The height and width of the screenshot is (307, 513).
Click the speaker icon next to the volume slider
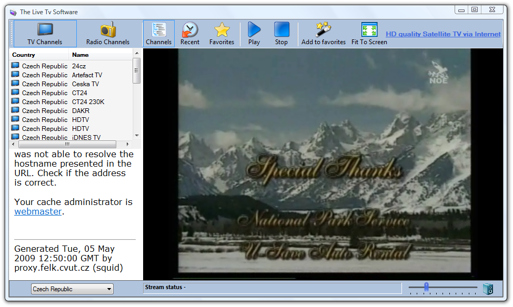pyautogui.click(x=488, y=289)
